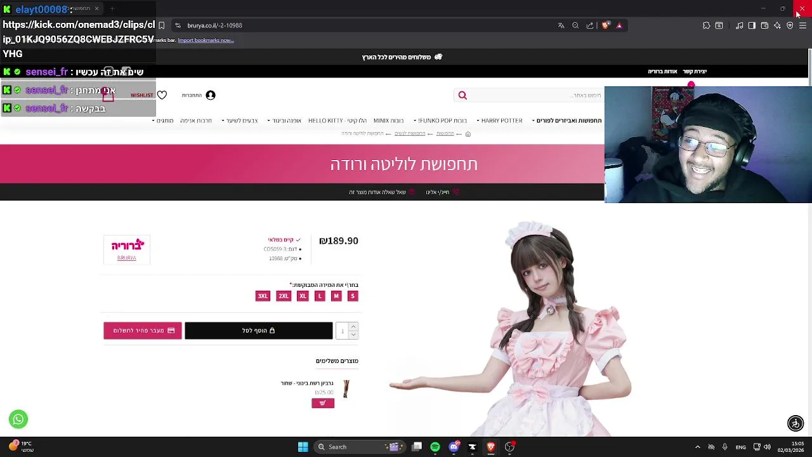Click the fishnet stockings product thumbnail
This screenshot has width=812, height=457.
(346, 389)
